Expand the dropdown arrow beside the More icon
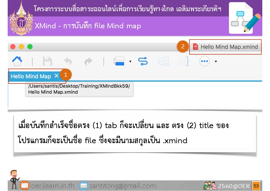 (216, 61)
